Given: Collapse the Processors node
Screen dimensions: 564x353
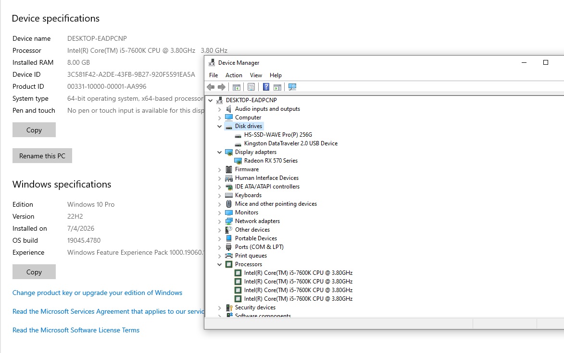Looking at the screenshot, I should [x=219, y=264].
